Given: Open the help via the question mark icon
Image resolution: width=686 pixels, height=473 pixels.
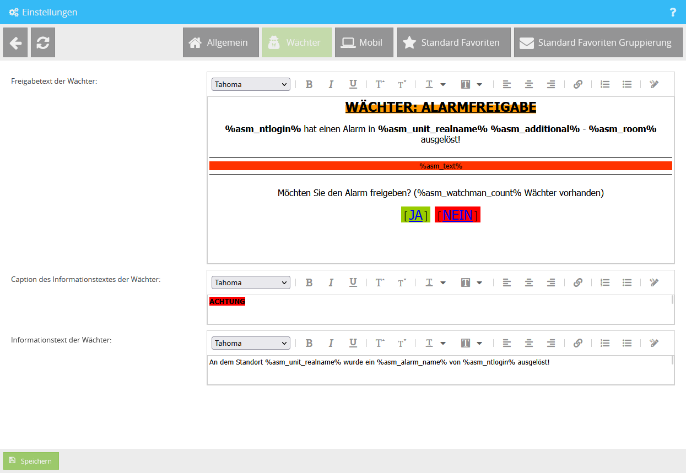Looking at the screenshot, I should 672,12.
